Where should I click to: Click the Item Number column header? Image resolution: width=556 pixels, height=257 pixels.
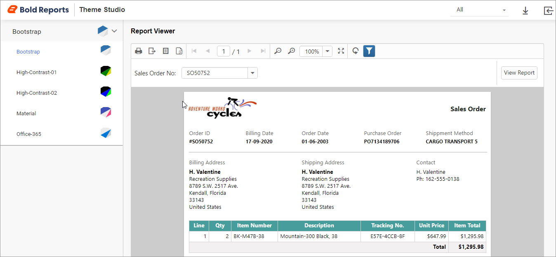pyautogui.click(x=254, y=226)
